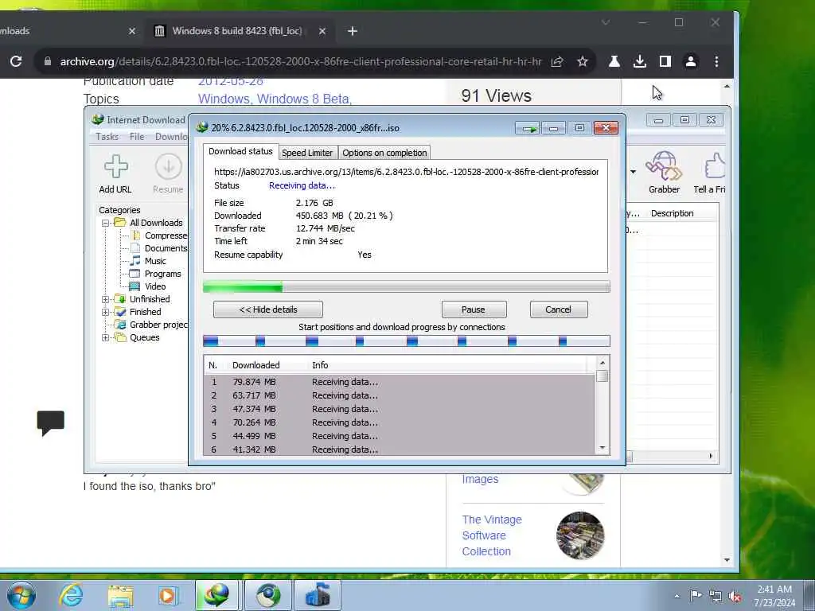Bookmark this page with the star icon
Image resolution: width=815 pixels, height=611 pixels.
(583, 61)
